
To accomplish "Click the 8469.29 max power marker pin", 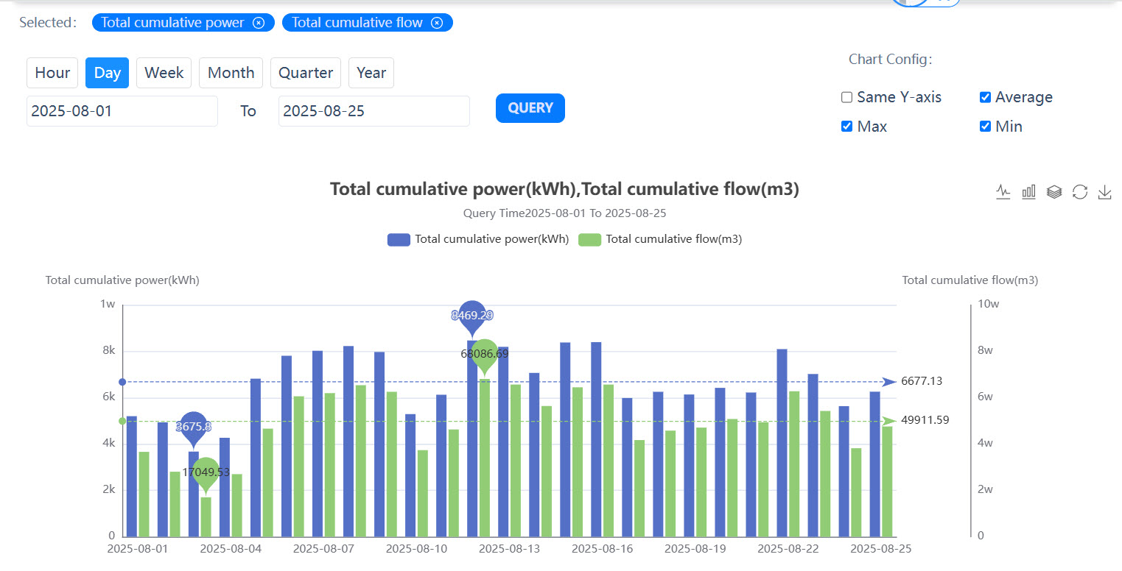I will pyautogui.click(x=472, y=316).
